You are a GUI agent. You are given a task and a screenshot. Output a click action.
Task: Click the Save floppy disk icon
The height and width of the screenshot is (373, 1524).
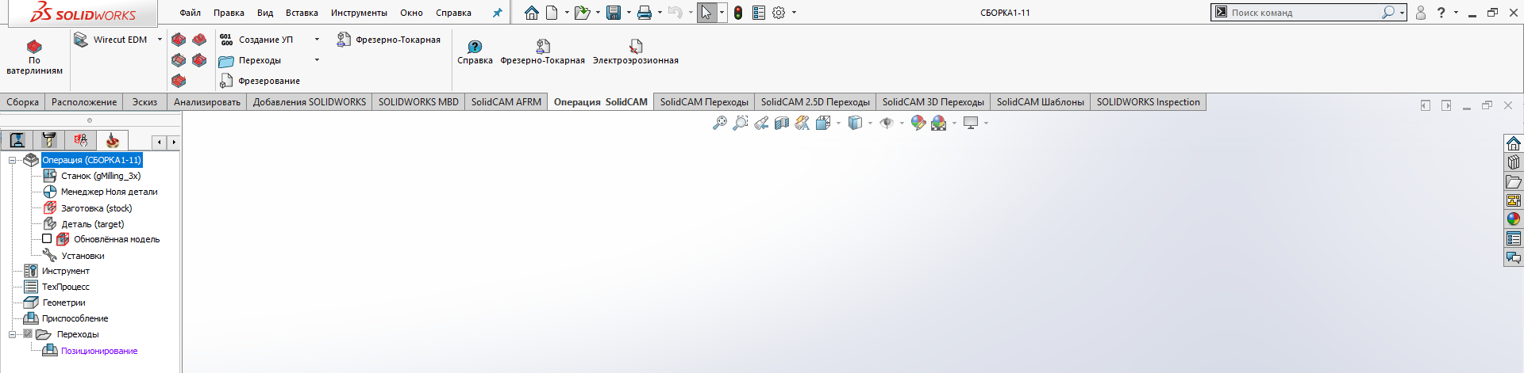pyautogui.click(x=614, y=13)
